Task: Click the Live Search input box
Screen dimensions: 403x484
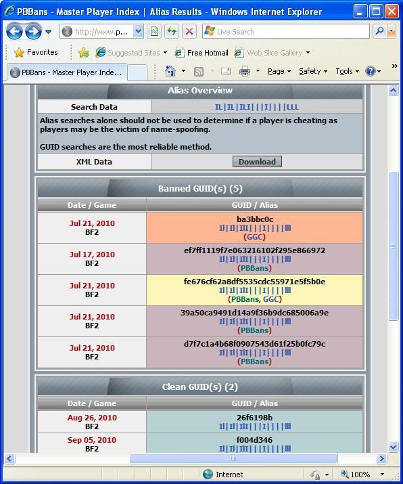Action: [285, 32]
